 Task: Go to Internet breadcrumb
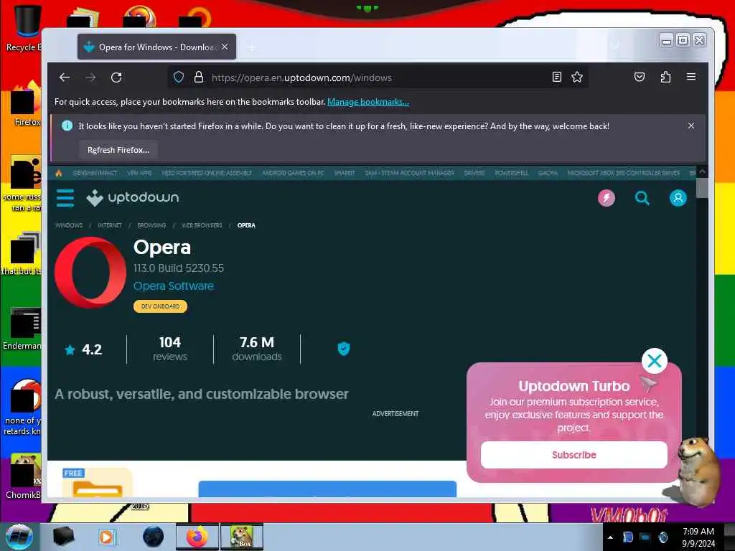pyautogui.click(x=110, y=225)
